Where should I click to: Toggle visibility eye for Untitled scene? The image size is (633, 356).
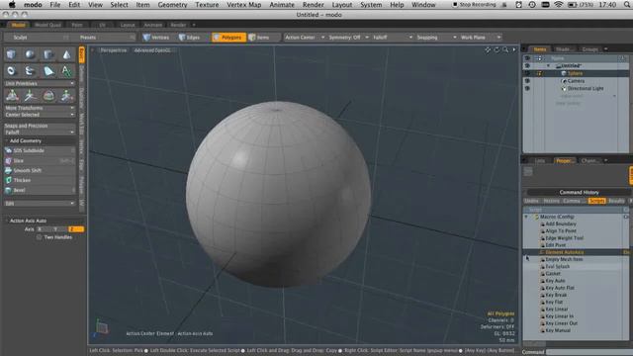click(527, 66)
